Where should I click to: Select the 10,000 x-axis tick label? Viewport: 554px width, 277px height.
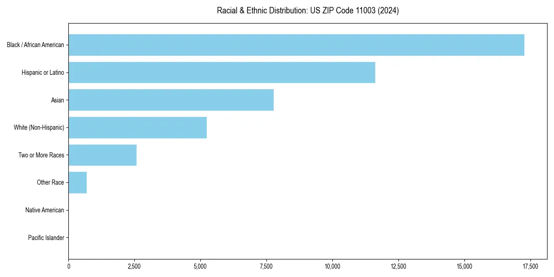pos(333,266)
